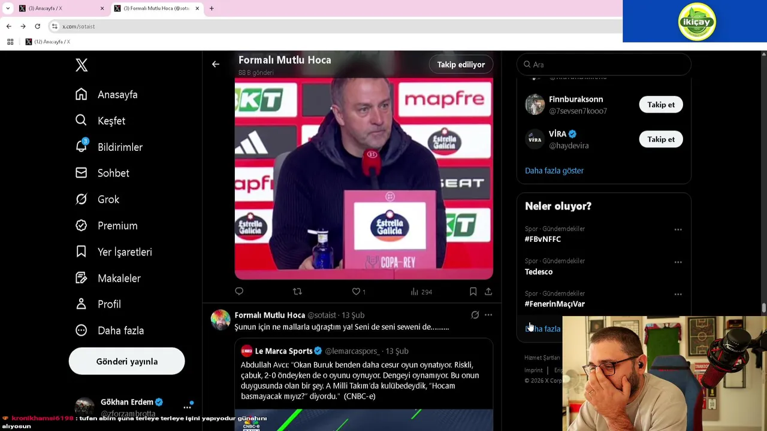Open Anasayfa / X bookmark
Screen dimensions: 767x431
pyautogui.click(x=48, y=42)
